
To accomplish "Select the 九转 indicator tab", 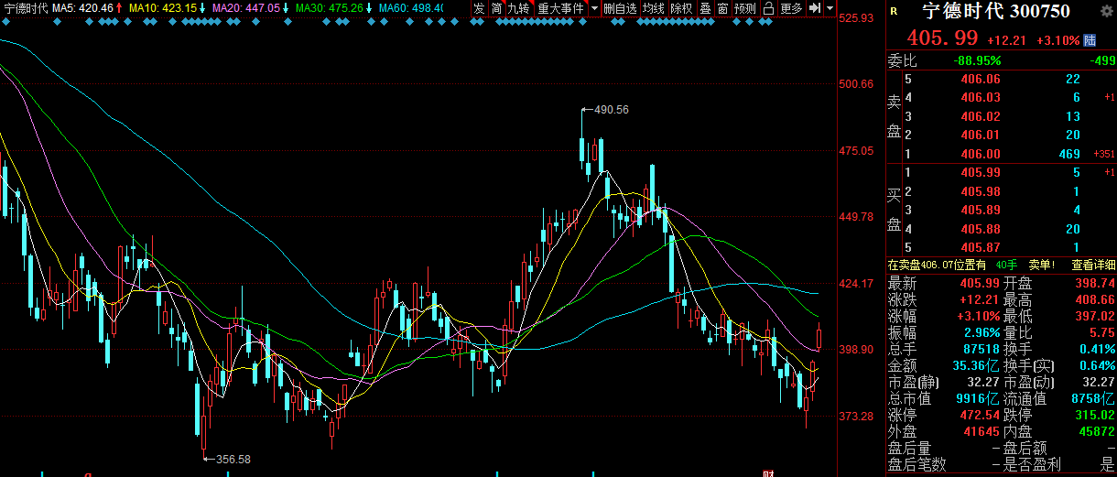I will (x=519, y=8).
